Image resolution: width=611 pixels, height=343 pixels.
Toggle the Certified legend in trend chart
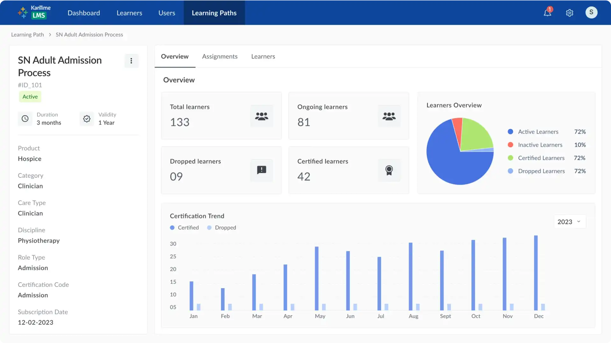point(185,227)
